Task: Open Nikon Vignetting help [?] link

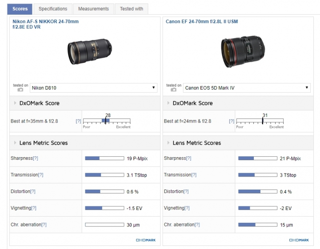Action: point(34,208)
